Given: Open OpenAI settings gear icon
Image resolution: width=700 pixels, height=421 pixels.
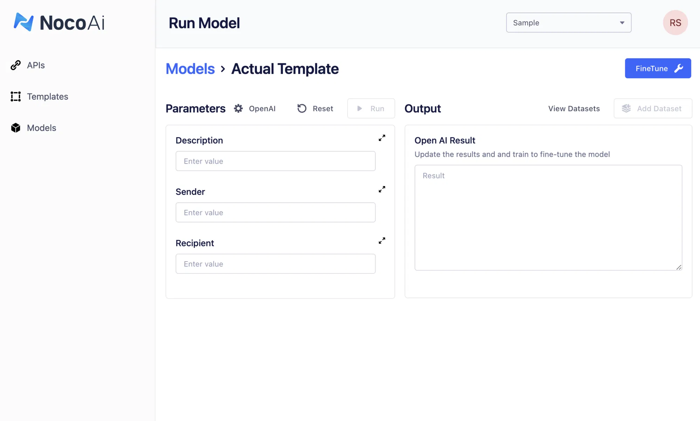Looking at the screenshot, I should pos(238,108).
